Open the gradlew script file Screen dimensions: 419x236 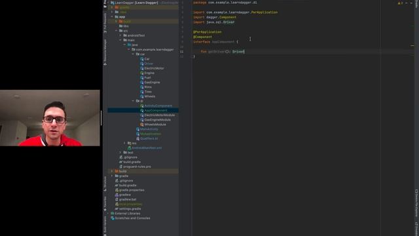[122, 195]
